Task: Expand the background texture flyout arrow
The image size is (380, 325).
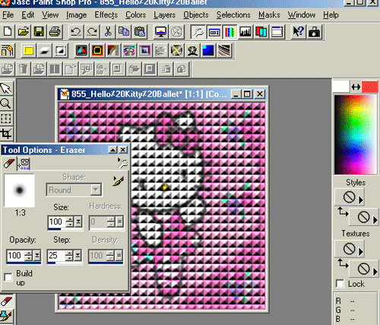Action: (375, 272)
